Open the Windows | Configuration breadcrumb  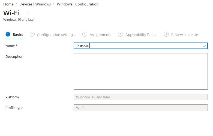(77, 4)
